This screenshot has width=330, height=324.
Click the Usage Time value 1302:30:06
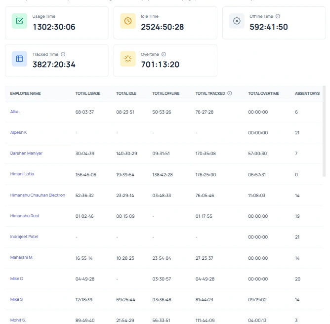click(x=54, y=27)
